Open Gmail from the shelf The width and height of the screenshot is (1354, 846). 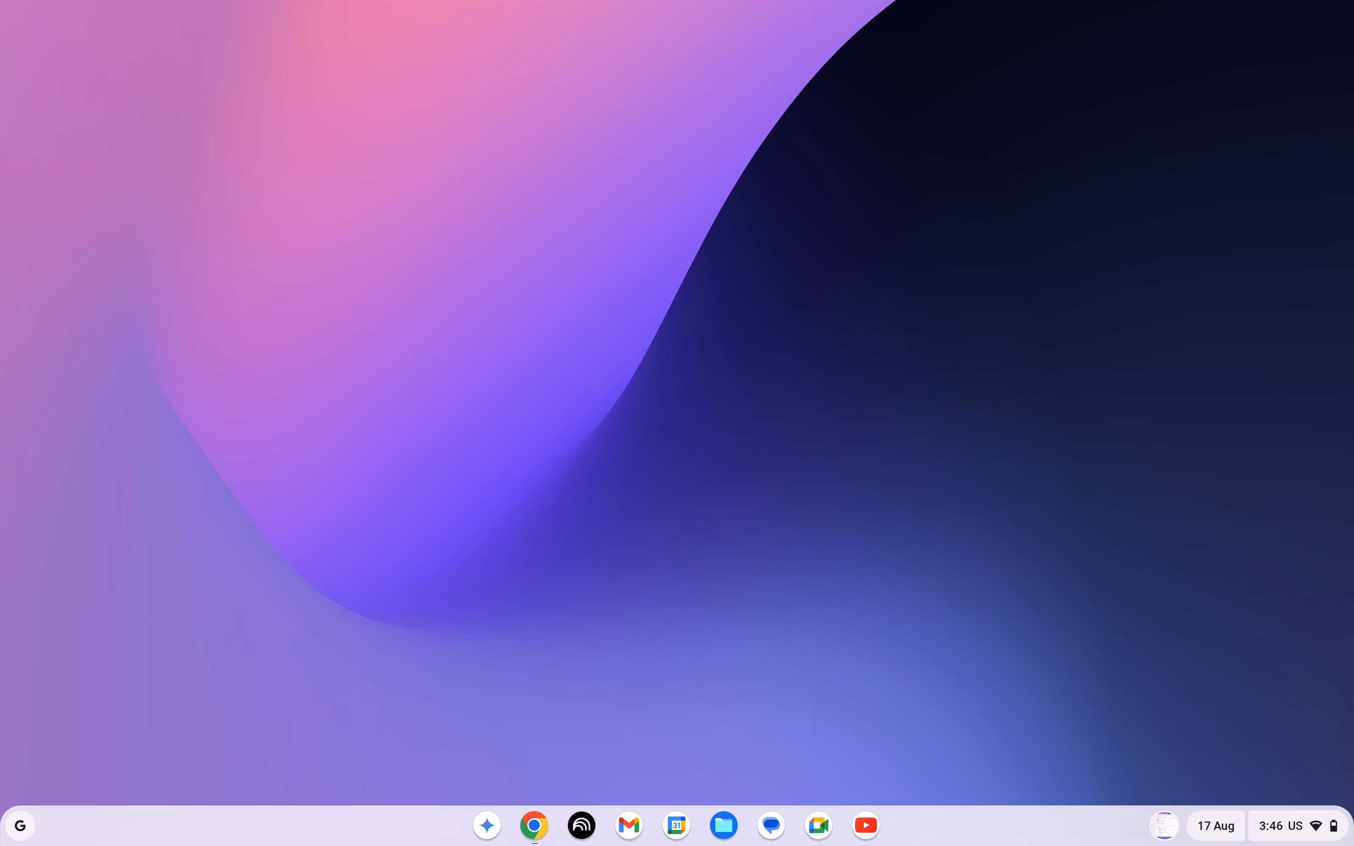[629, 825]
